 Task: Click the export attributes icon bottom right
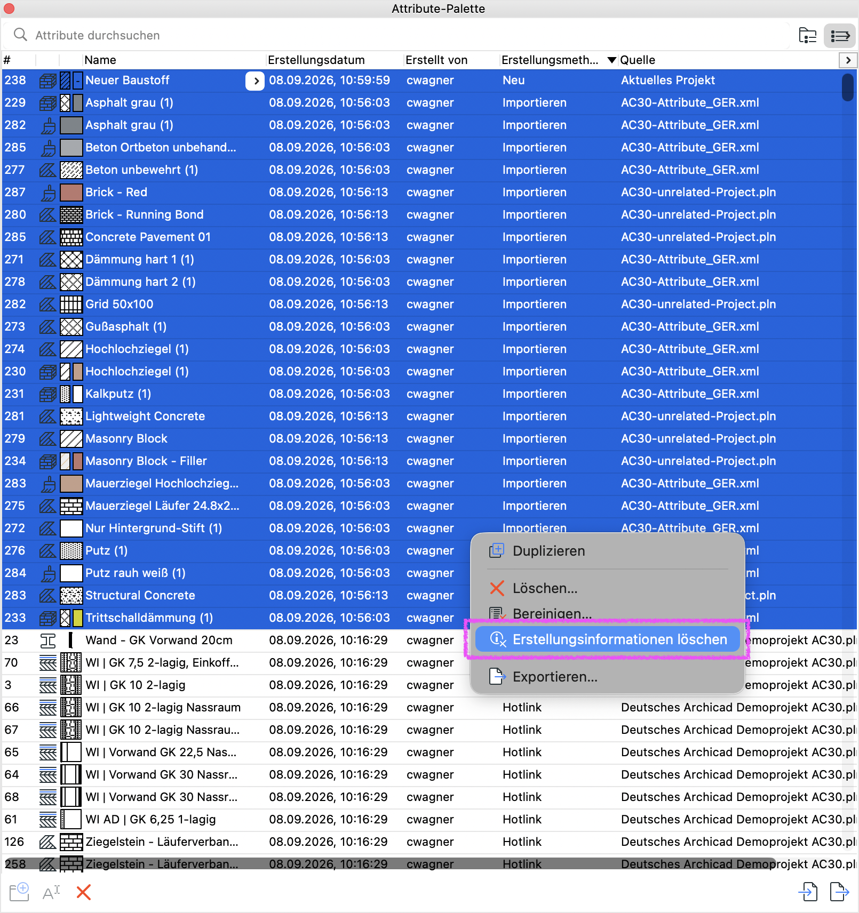pos(839,891)
